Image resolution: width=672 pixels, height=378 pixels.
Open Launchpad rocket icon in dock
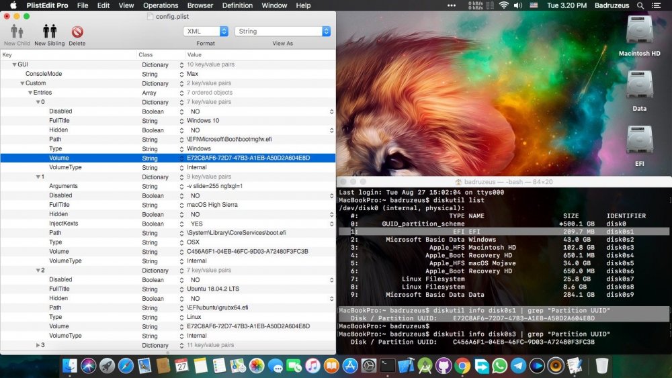click(107, 366)
